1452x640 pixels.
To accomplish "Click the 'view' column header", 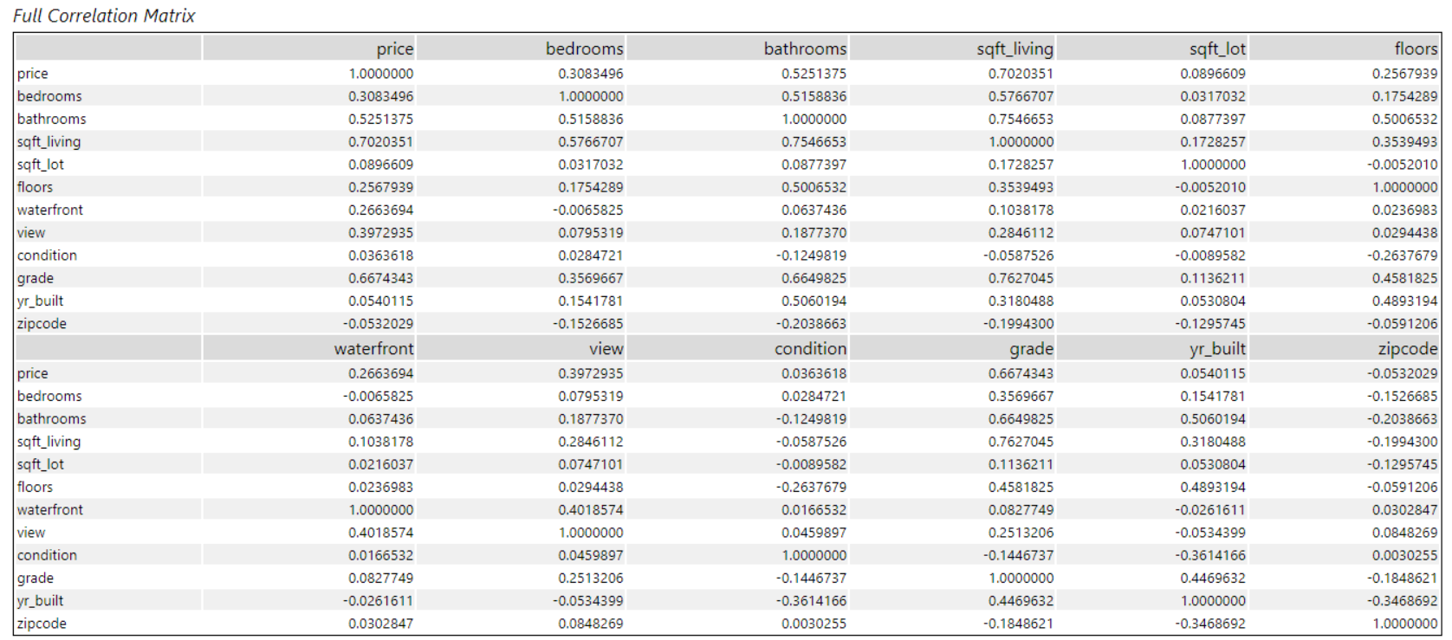I will [606, 348].
